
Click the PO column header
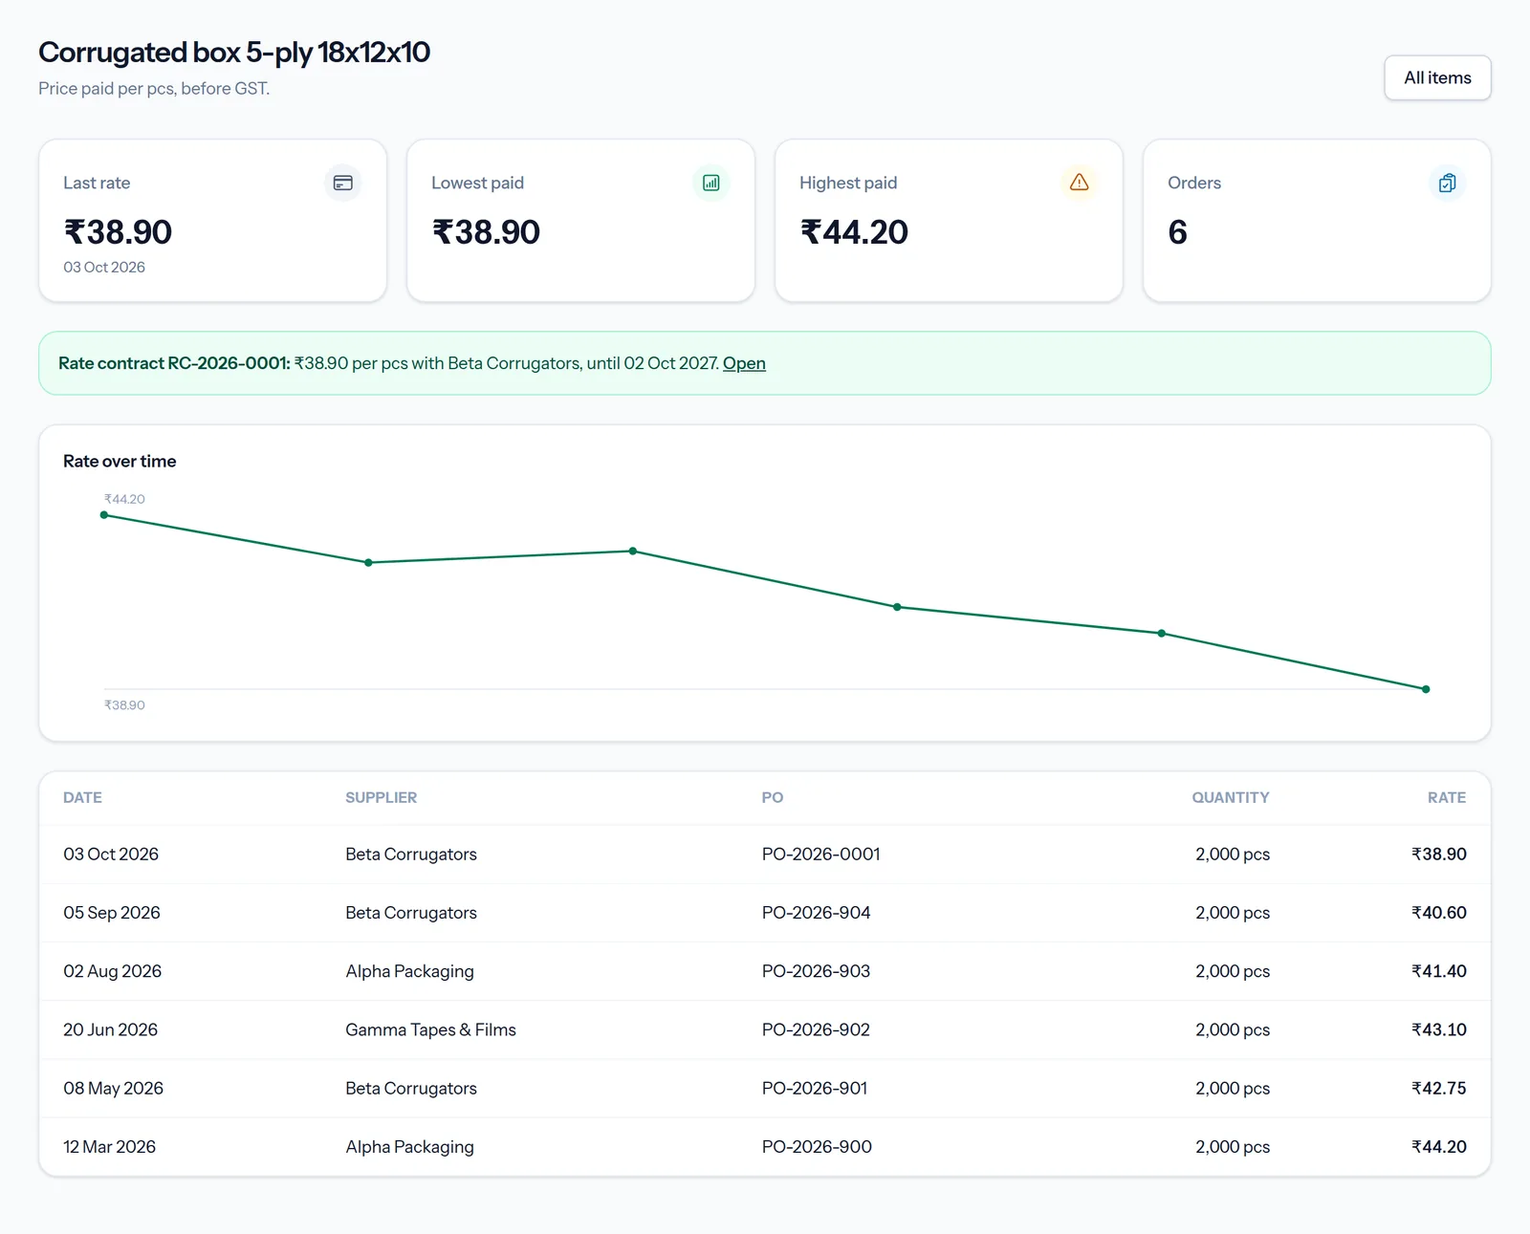click(x=773, y=797)
